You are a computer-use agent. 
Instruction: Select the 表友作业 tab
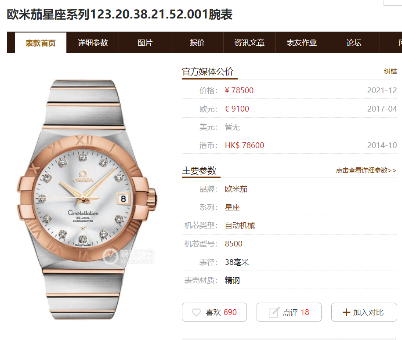click(302, 43)
